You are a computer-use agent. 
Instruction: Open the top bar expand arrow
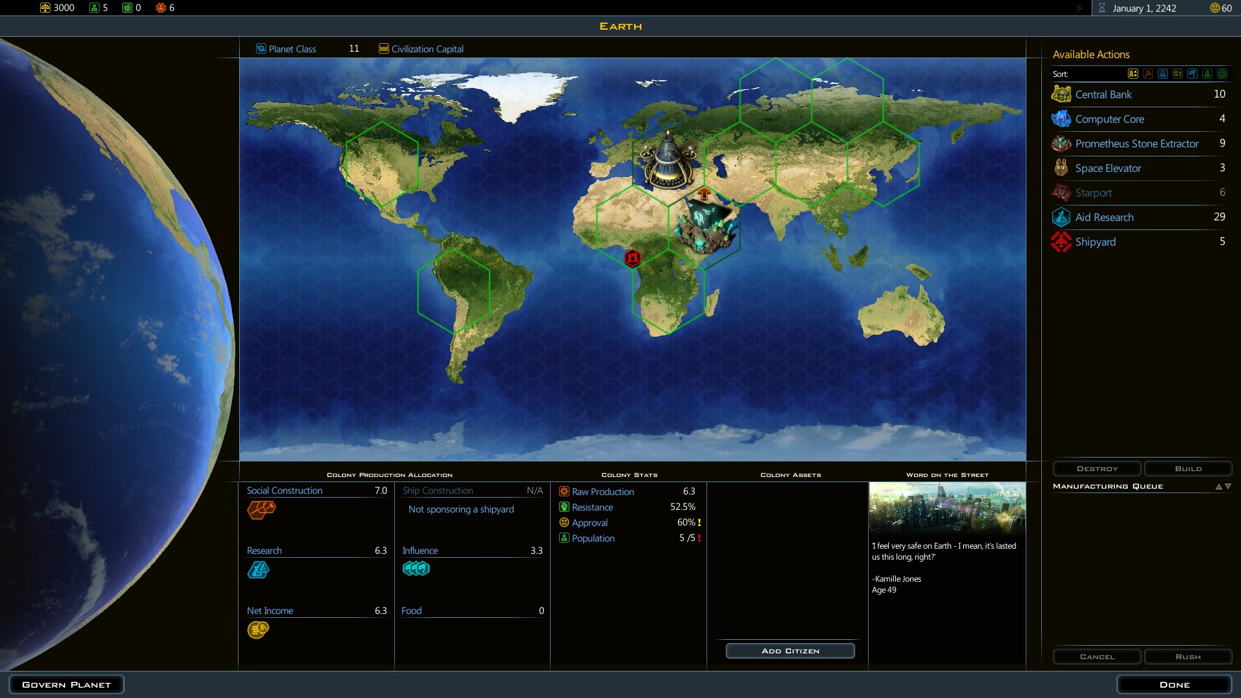[x=1079, y=8]
